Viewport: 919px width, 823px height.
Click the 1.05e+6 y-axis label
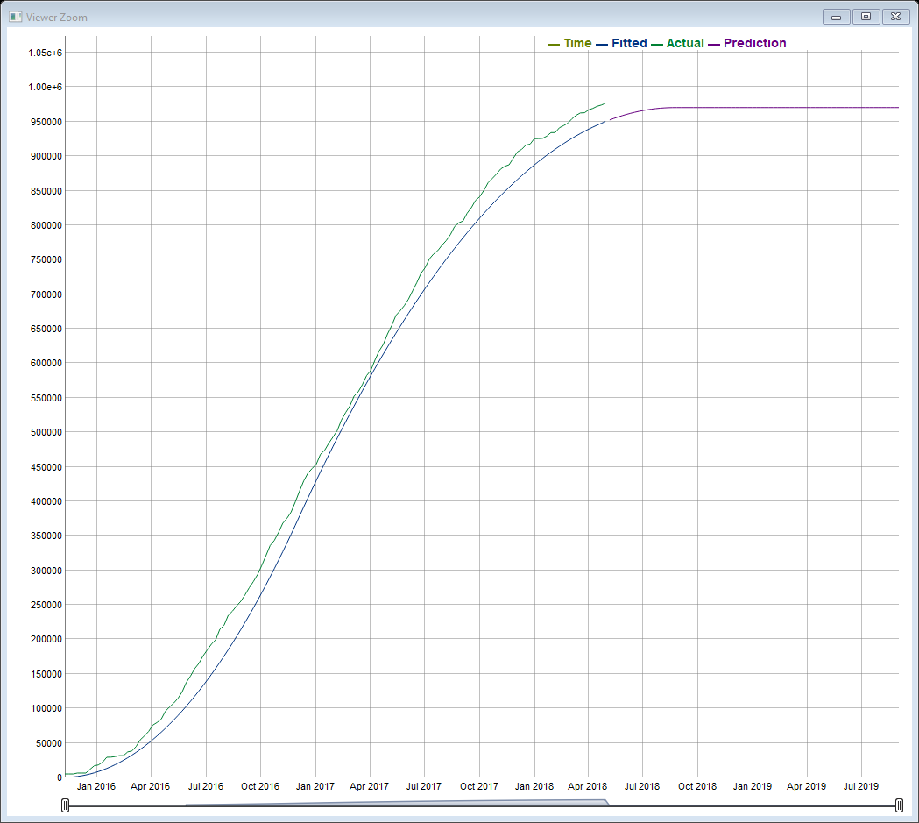click(46, 53)
